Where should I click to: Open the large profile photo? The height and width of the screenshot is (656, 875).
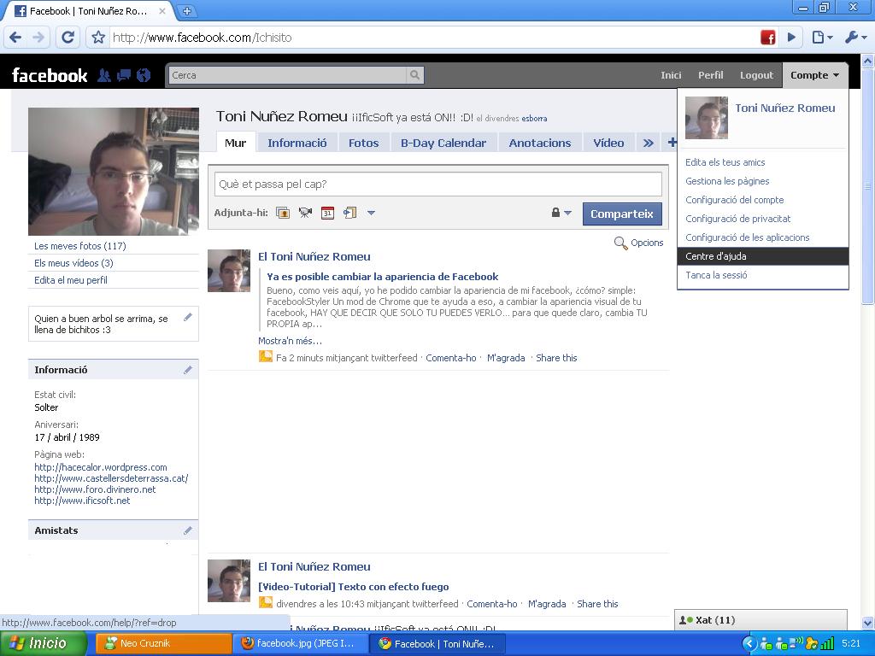click(114, 171)
